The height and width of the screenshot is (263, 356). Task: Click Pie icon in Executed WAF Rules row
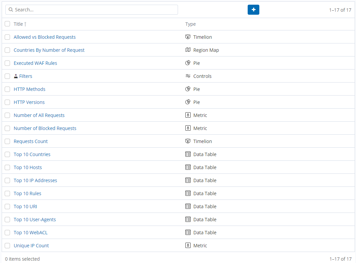188,63
